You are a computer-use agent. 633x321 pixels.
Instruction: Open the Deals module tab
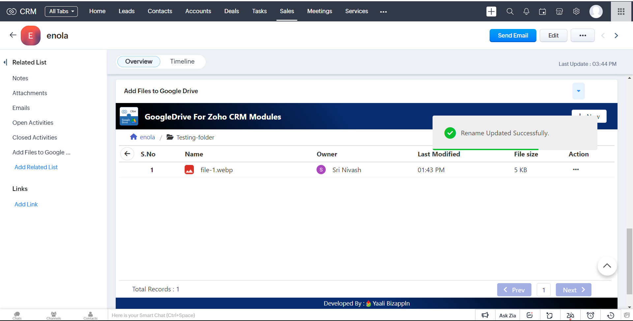[x=231, y=11]
